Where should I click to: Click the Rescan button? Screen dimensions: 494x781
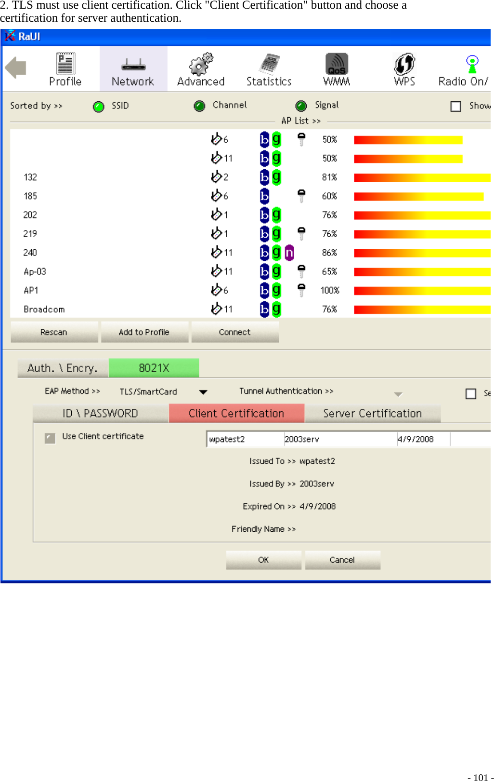click(x=54, y=332)
